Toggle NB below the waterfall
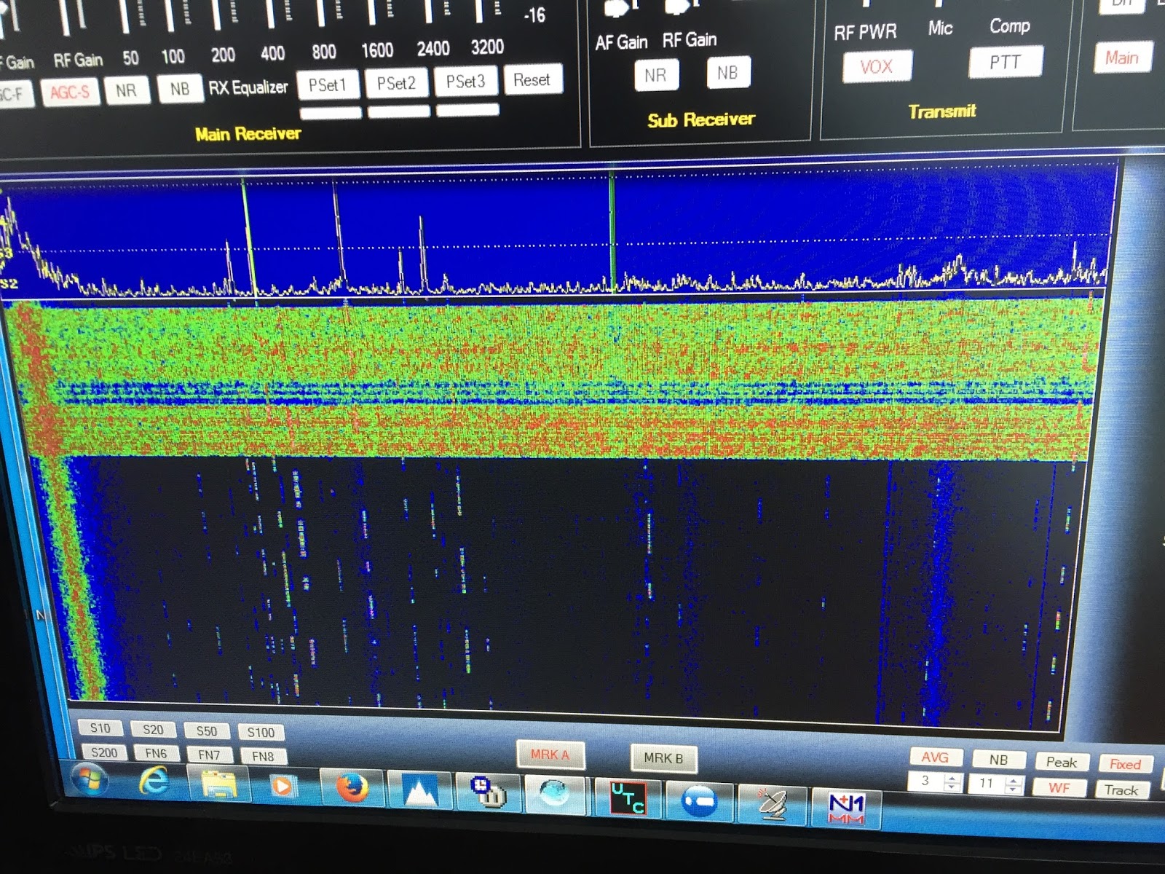Image resolution: width=1165 pixels, height=874 pixels. (x=999, y=760)
